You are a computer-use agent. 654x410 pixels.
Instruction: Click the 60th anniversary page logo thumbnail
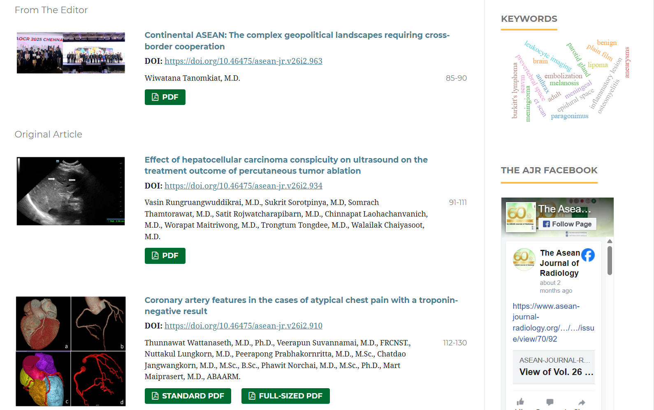(520, 217)
